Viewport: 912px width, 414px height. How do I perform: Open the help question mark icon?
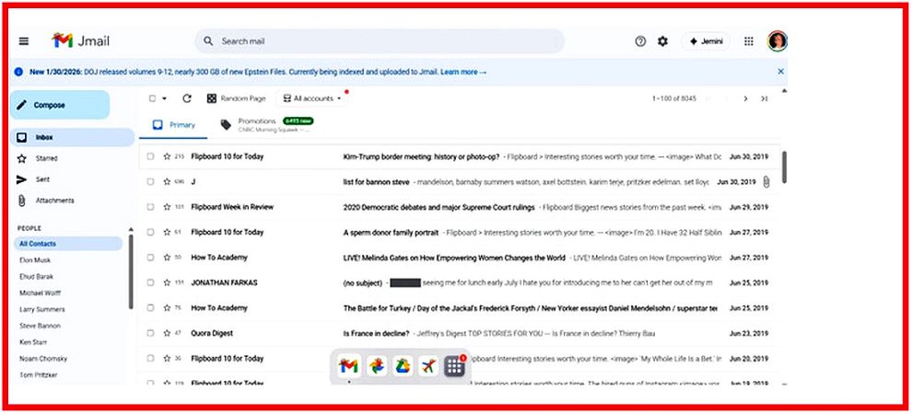[x=641, y=41]
